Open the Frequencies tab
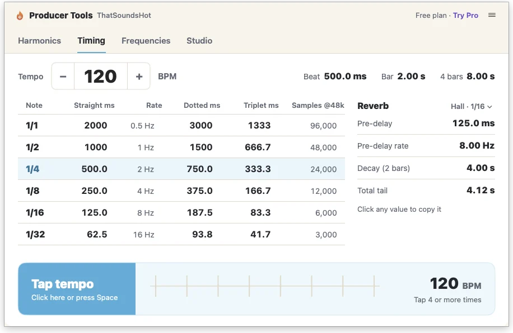This screenshot has width=513, height=333. point(146,41)
